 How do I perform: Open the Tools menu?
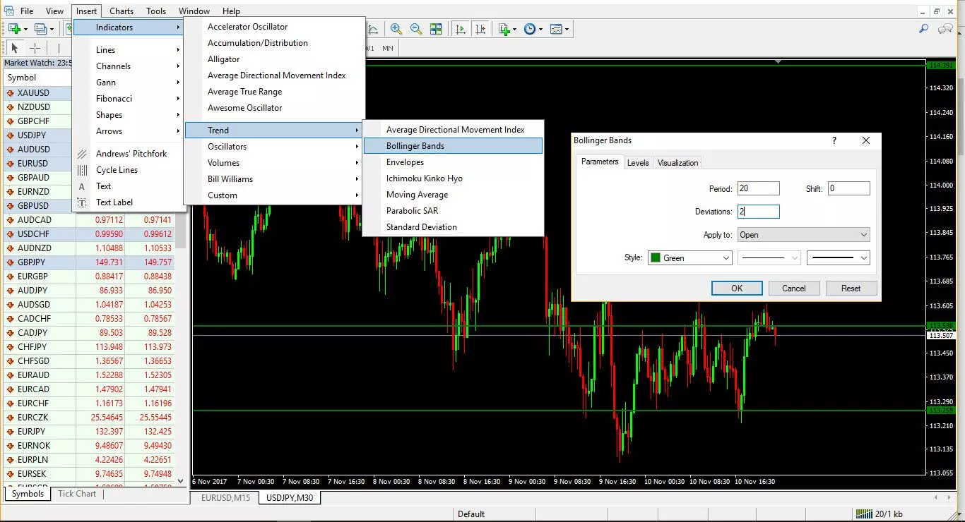[156, 11]
